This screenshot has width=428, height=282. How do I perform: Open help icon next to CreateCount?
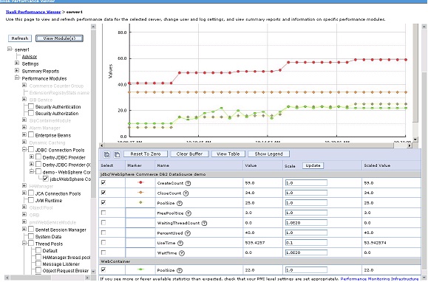coord(188,183)
